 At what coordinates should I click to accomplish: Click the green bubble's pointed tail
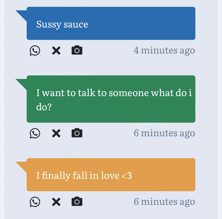coord(22,82)
